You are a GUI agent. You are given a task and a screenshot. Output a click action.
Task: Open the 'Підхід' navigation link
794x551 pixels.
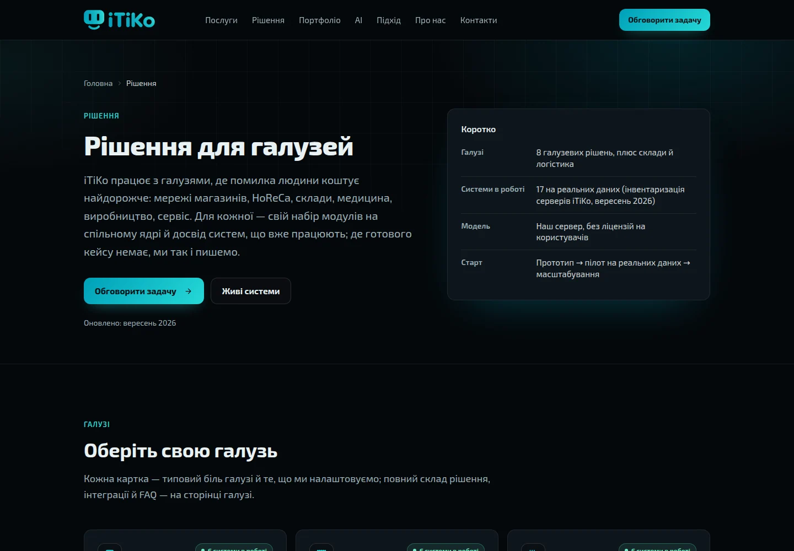[x=389, y=20]
